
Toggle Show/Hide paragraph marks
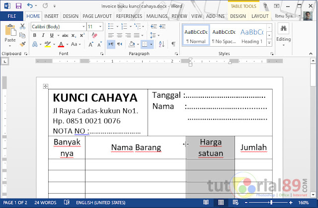173,44
